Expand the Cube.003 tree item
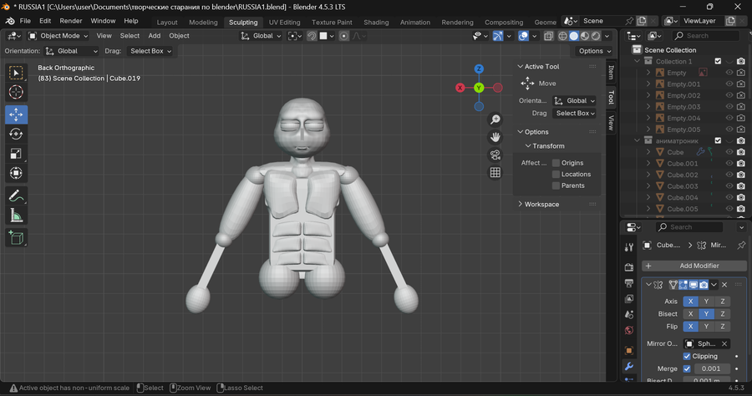Image resolution: width=752 pixels, height=396 pixels. coord(648,186)
